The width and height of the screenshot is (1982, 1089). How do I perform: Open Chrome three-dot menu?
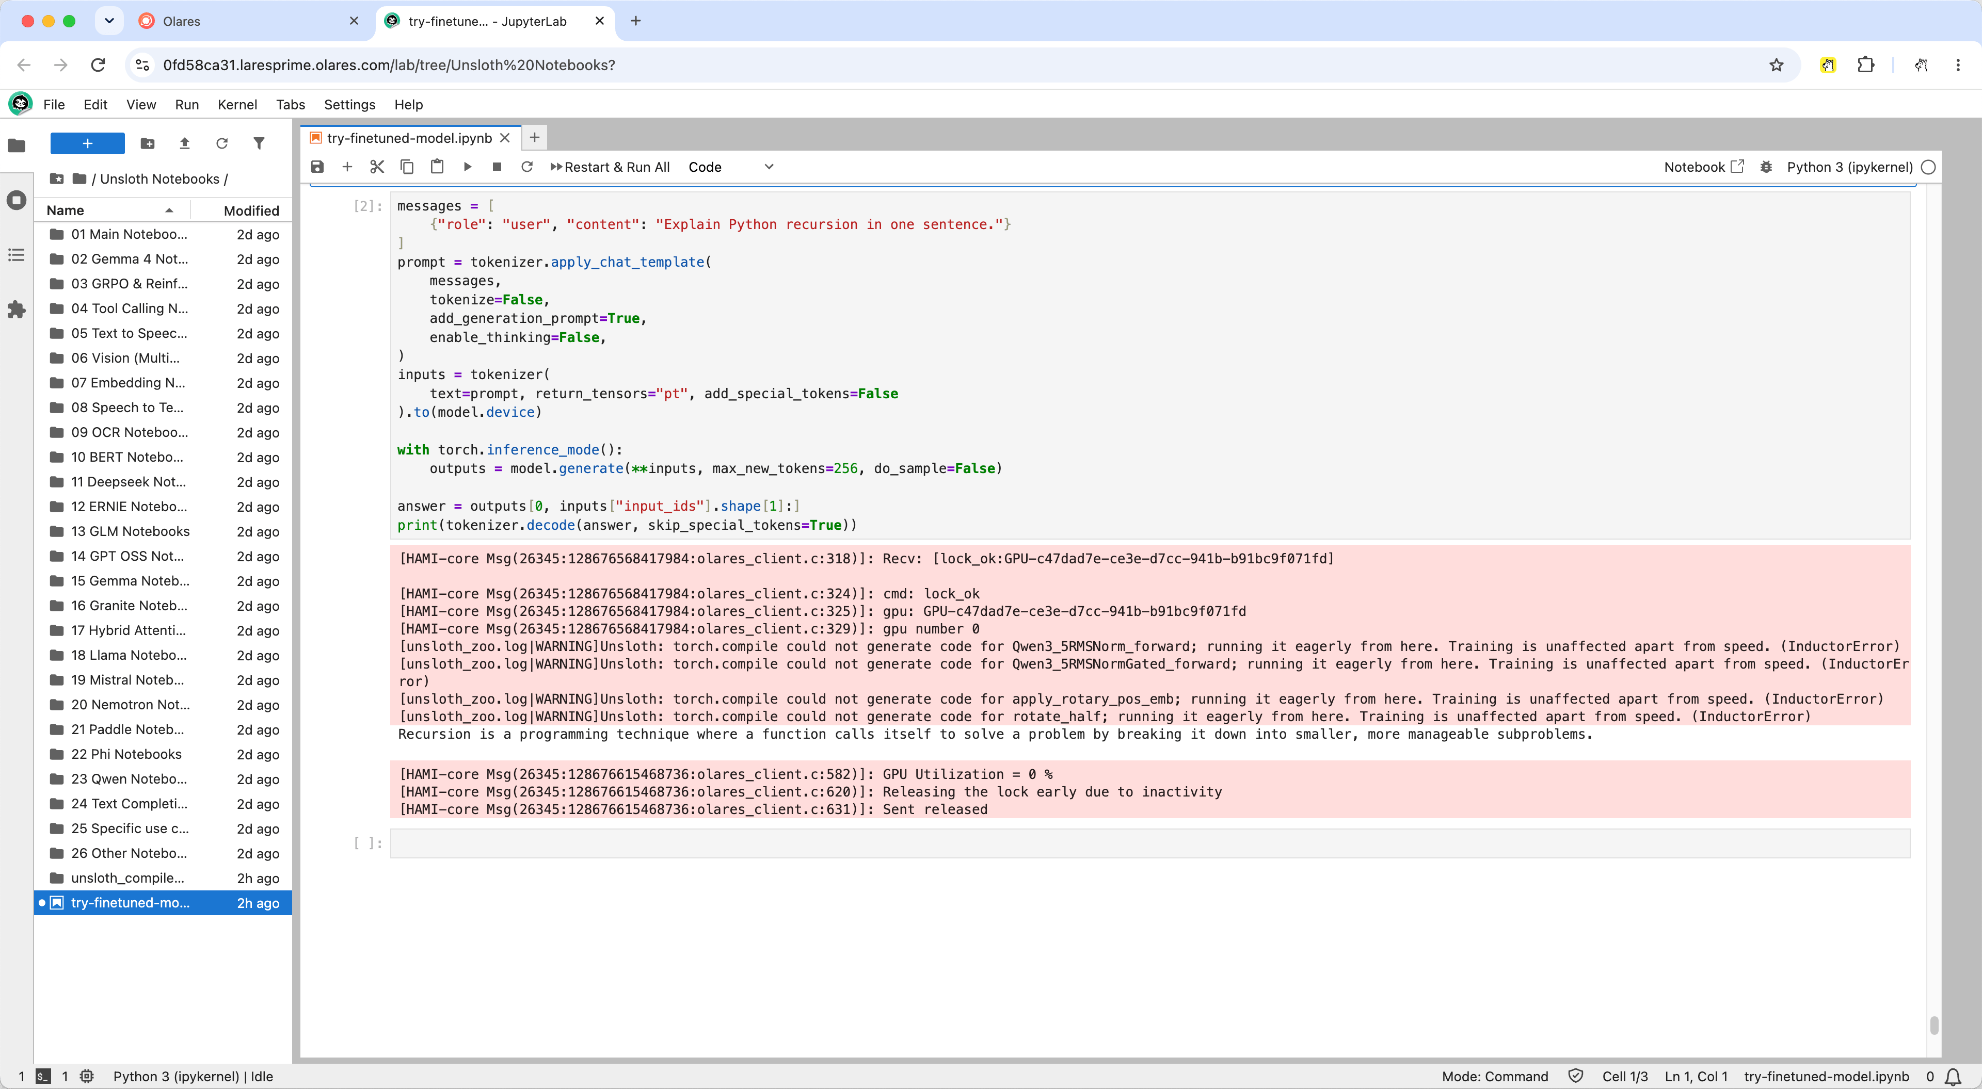click(1957, 66)
